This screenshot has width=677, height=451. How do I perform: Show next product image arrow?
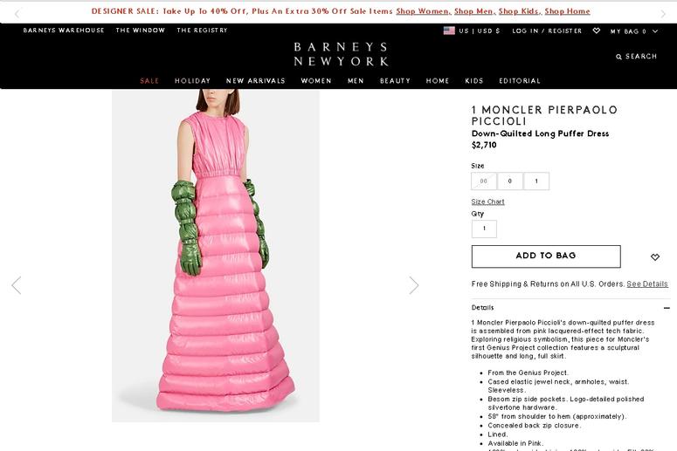(414, 285)
